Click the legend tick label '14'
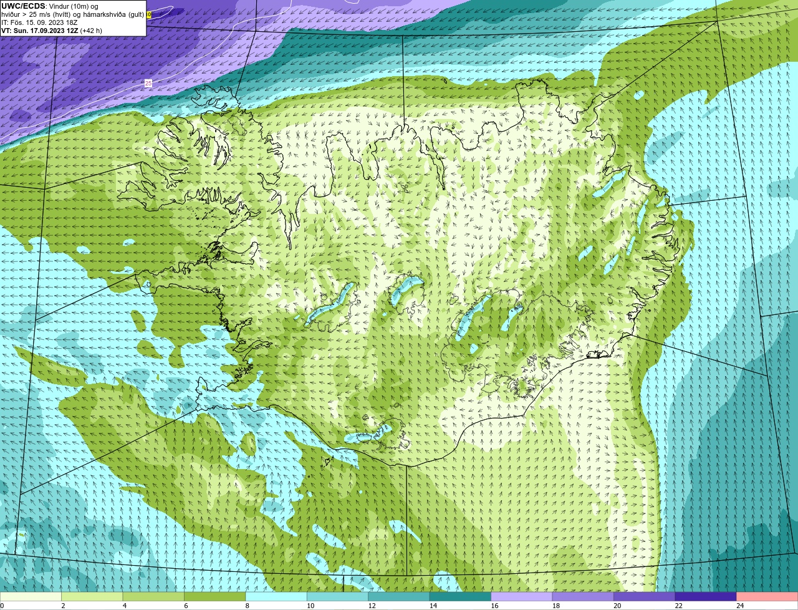 coord(433,606)
